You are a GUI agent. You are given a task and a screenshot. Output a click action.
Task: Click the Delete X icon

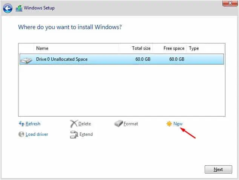(74, 123)
